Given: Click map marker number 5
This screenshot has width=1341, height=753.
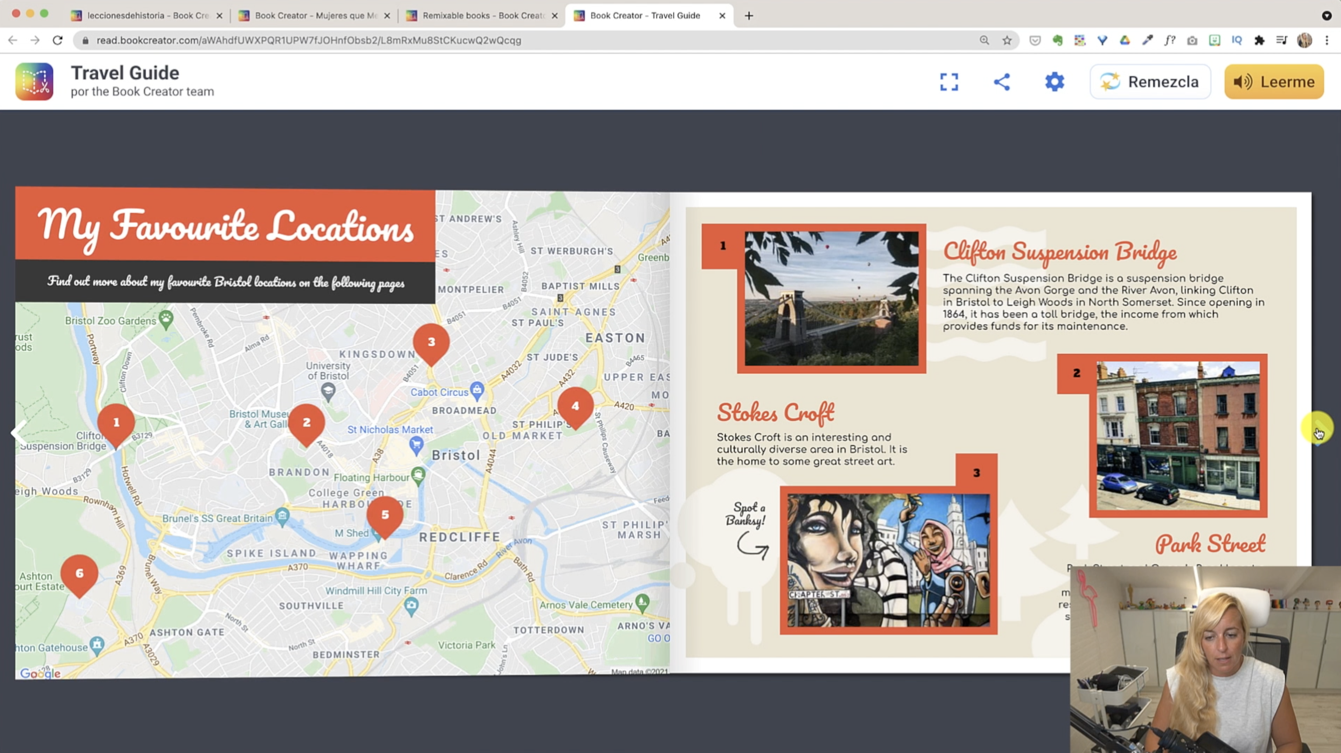Looking at the screenshot, I should (385, 514).
